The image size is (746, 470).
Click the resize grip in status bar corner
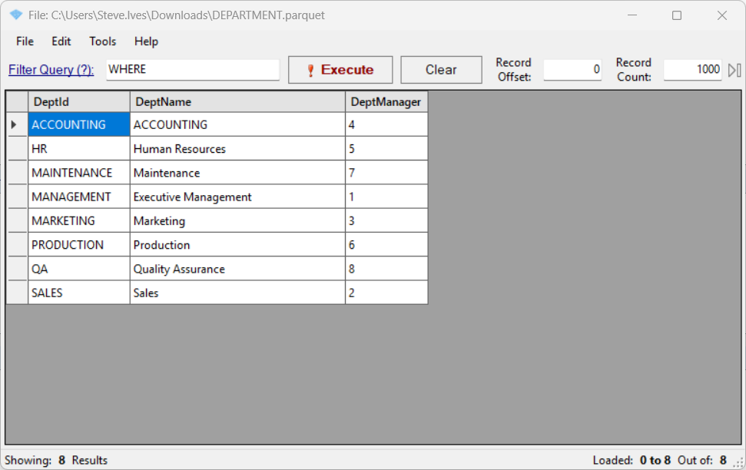(x=738, y=462)
